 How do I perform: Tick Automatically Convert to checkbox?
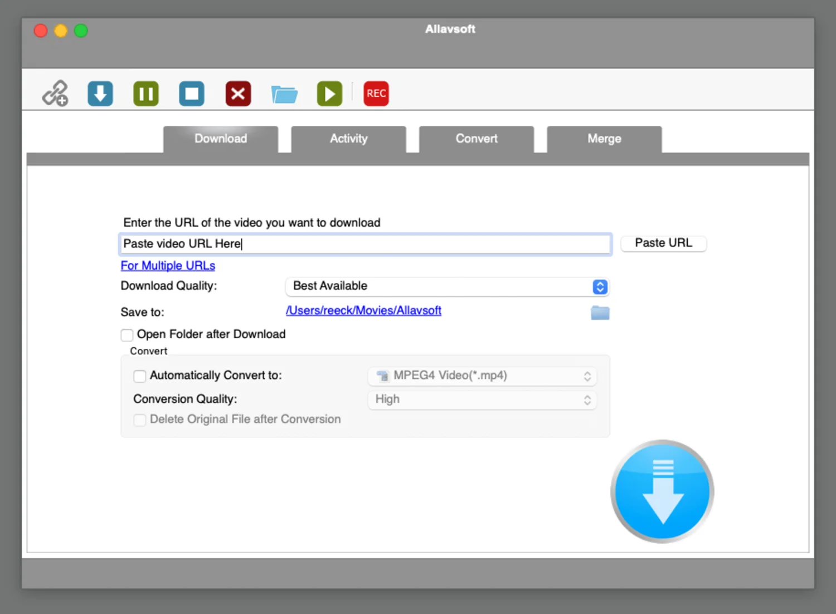pos(140,376)
